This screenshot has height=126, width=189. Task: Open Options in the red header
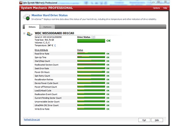(x=156, y=8)
